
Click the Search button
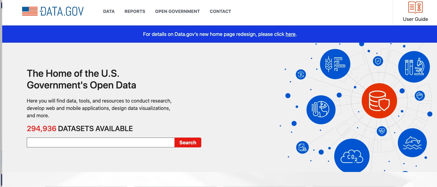tap(188, 142)
